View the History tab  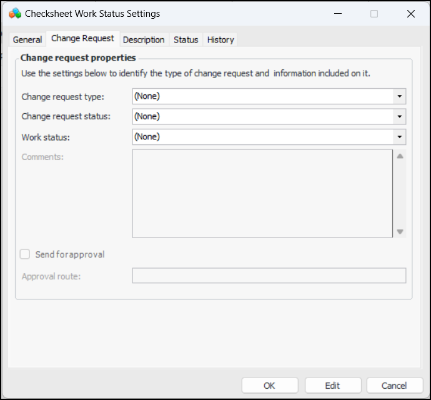(x=220, y=39)
